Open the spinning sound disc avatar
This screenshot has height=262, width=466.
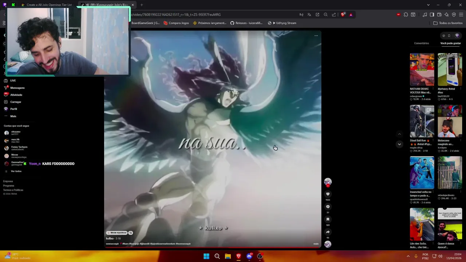point(328,244)
